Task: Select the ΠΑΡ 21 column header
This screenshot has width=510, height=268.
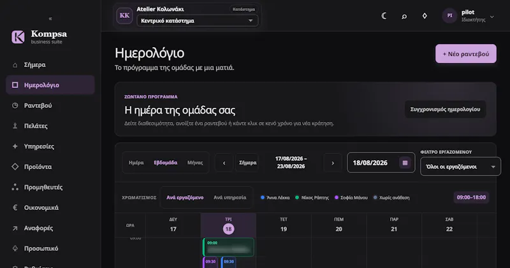Action: (x=394, y=225)
